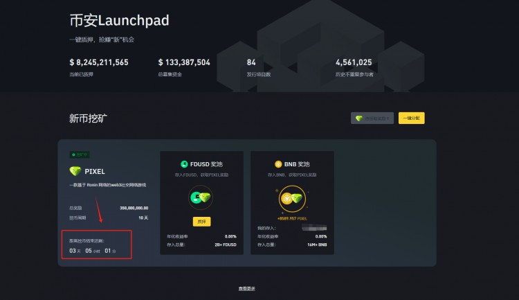Image resolution: width=519 pixels, height=300 pixels.
Task: Click the PIXEL description mentioning Ronin web3
Action: coord(107,185)
